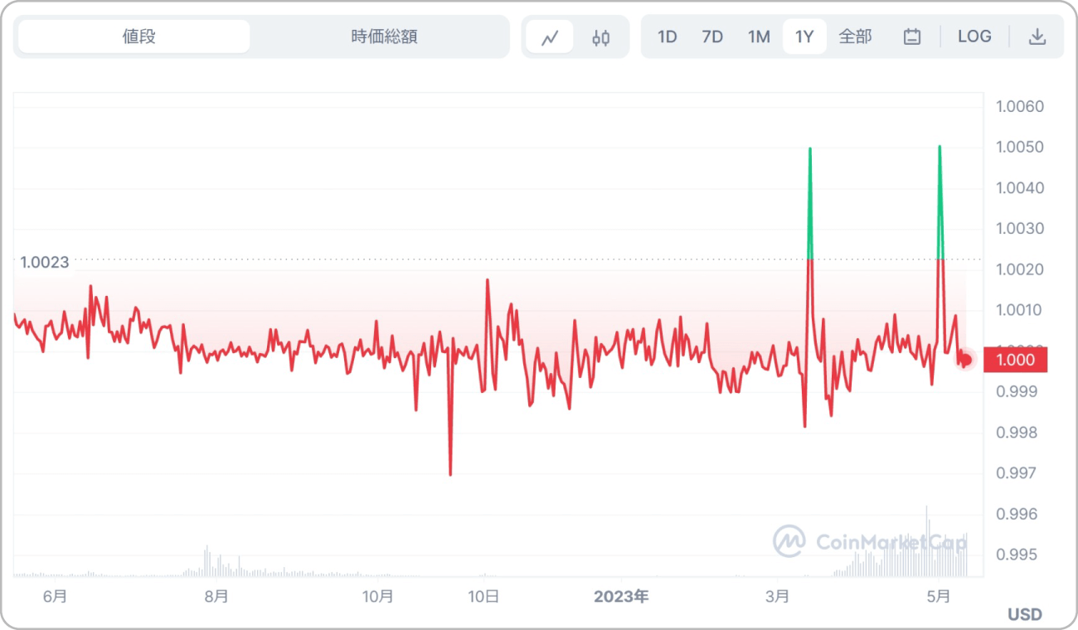Set the time range to 1M

tap(759, 36)
